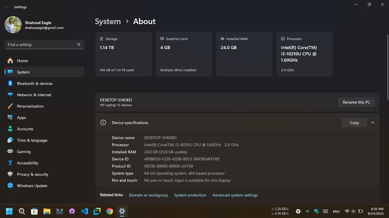Copy the device specifications

(354, 123)
